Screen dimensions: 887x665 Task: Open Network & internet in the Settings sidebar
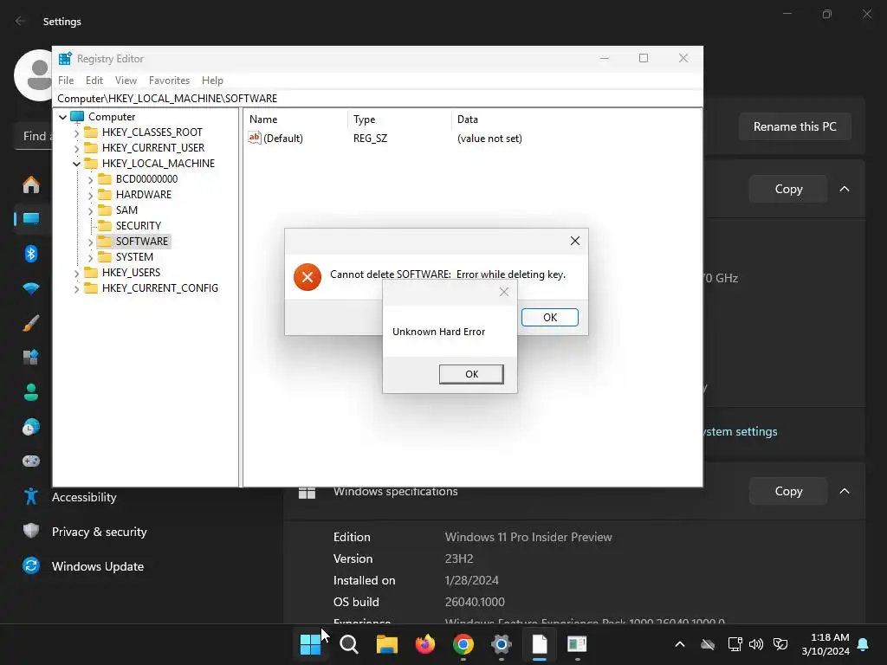tap(31, 288)
